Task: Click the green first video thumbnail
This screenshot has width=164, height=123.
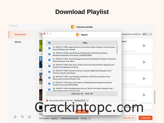Action: click(41, 46)
